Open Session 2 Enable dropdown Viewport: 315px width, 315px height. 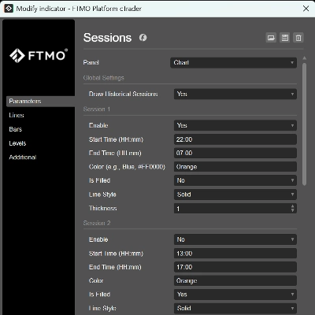(x=235, y=239)
